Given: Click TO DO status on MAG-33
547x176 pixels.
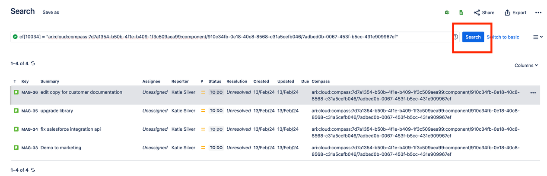Looking at the screenshot, I should [216, 148].
